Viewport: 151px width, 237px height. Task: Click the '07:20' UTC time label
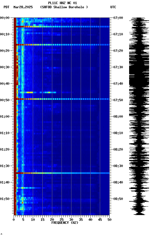tap(118, 51)
